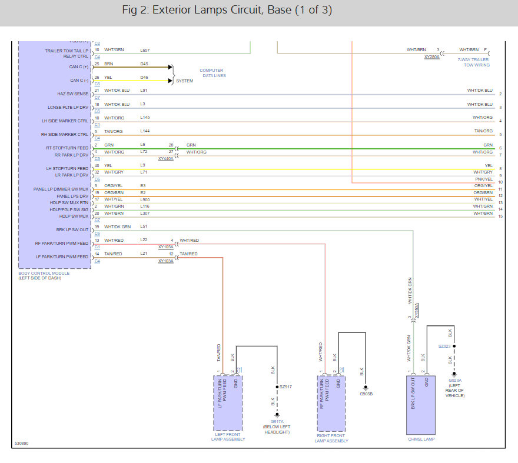Click the C4 link under RH SIDE MARKER CTRL
The width and height of the screenshot is (518, 463).
click(x=97, y=138)
